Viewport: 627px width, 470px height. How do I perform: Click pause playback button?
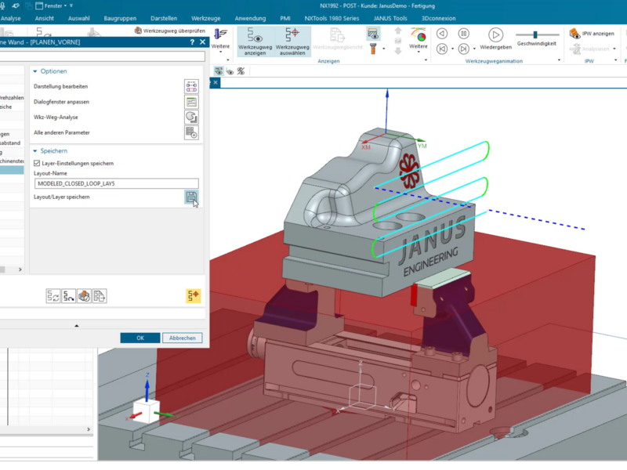tap(463, 34)
